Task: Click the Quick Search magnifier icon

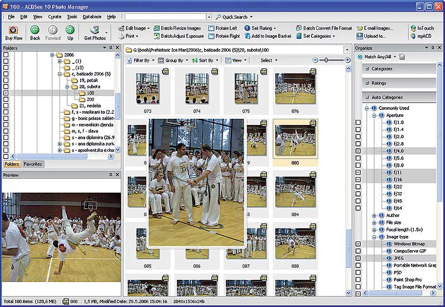Action: coord(218,17)
